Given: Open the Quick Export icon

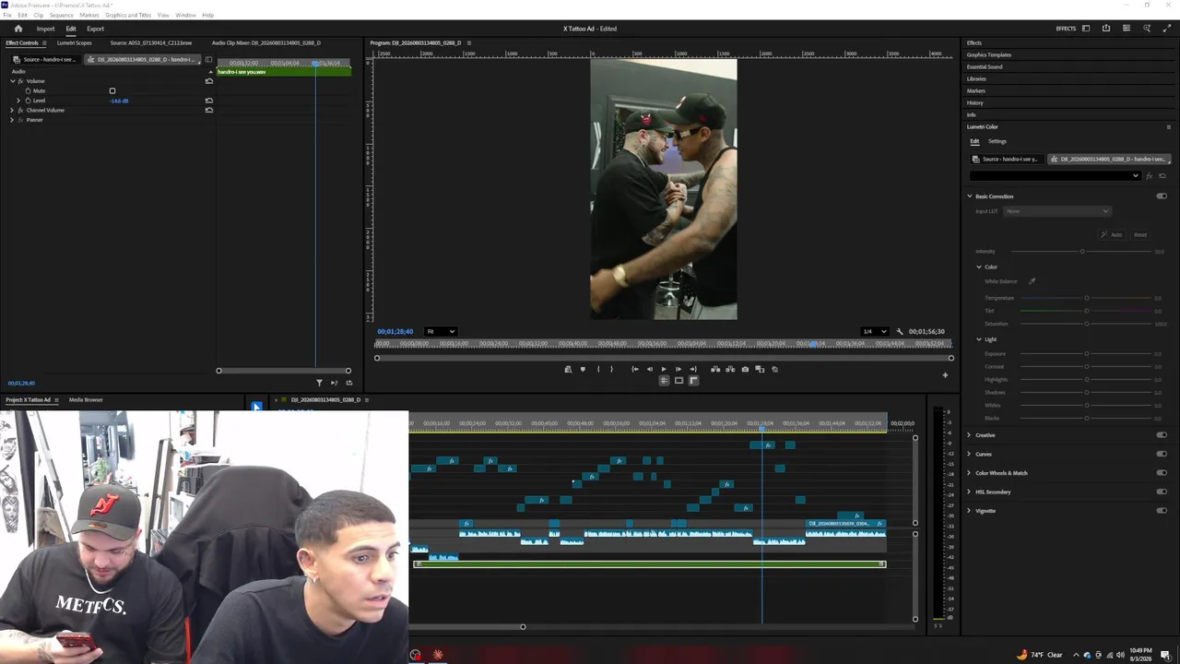Looking at the screenshot, I should point(1106,29).
